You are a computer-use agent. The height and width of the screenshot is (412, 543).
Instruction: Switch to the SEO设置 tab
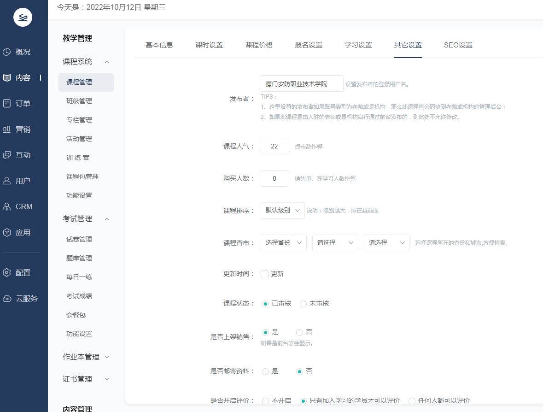458,45
